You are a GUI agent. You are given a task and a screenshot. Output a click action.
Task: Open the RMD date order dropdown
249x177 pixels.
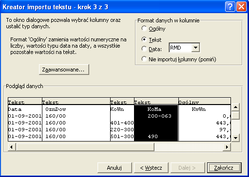(x=195, y=48)
